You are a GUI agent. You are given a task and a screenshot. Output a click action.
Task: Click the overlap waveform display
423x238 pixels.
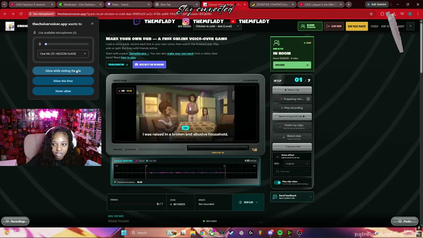pyautogui.click(x=185, y=171)
